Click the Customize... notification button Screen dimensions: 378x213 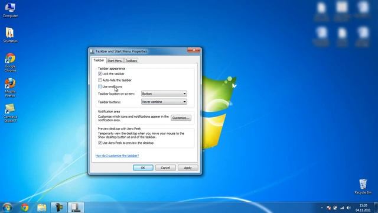181,118
